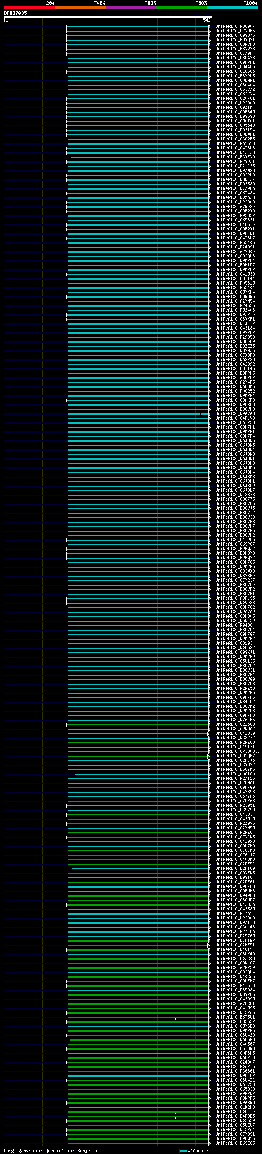Screen dimensions: 262x1154
Task: Click the BP037035 query name
Action: [15, 13]
